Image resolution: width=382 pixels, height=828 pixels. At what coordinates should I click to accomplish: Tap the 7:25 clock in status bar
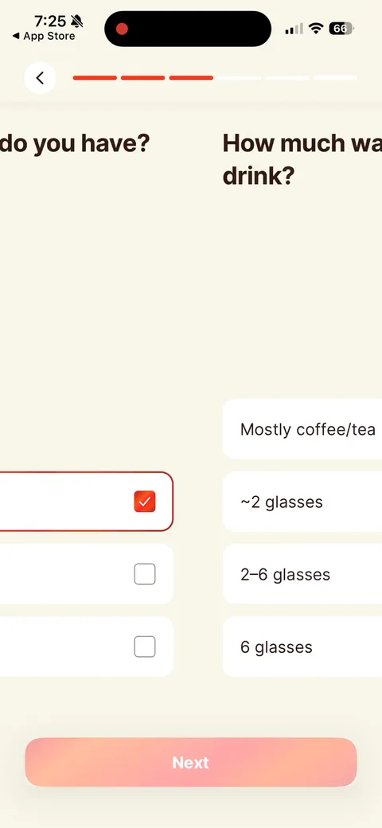tap(50, 21)
